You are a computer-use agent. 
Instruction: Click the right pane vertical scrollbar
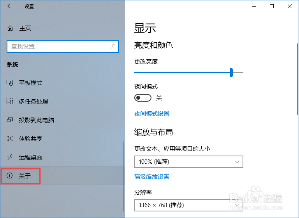click(x=297, y=79)
